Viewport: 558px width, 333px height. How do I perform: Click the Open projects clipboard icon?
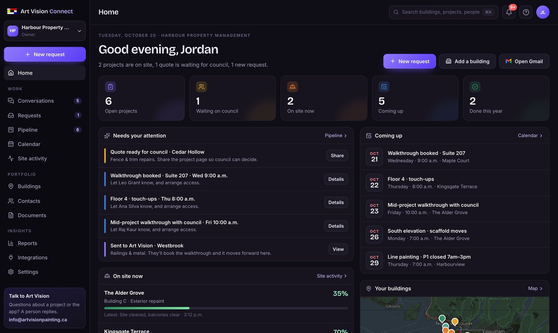pyautogui.click(x=111, y=87)
